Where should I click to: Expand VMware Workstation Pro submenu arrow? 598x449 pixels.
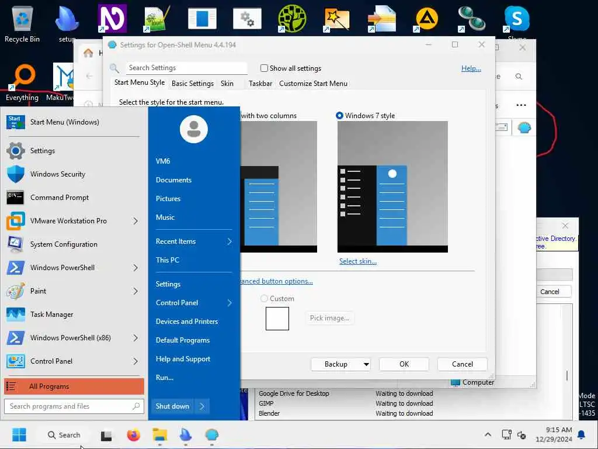click(135, 220)
